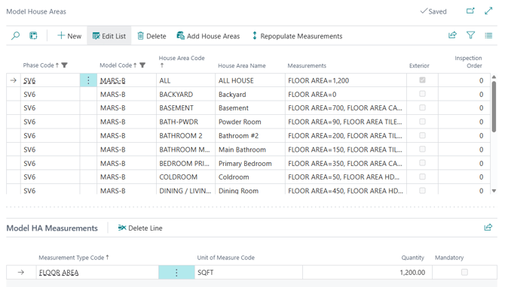Toggle Exterior checkbox for Backyard row
Viewport: 505px width, 287px height.
[422, 94]
